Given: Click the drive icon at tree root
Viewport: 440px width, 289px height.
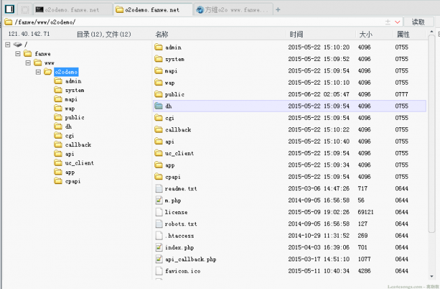Looking at the screenshot, I should click(18, 45).
